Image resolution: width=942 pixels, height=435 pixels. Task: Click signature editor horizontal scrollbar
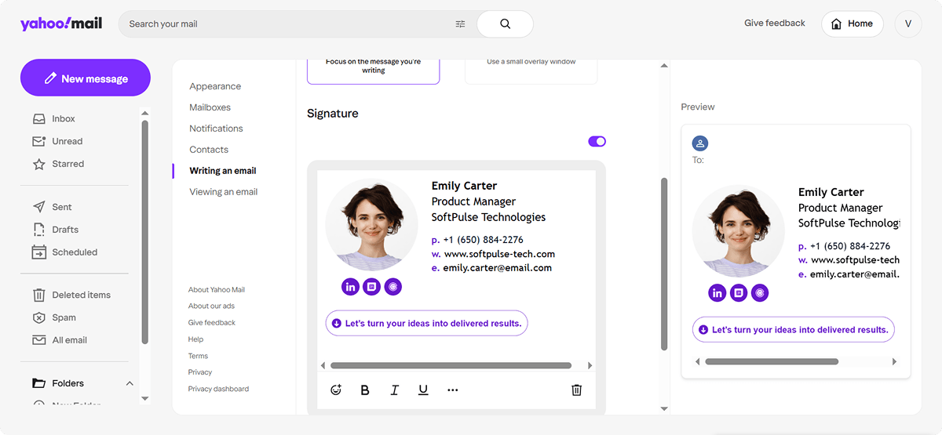[x=451, y=366]
